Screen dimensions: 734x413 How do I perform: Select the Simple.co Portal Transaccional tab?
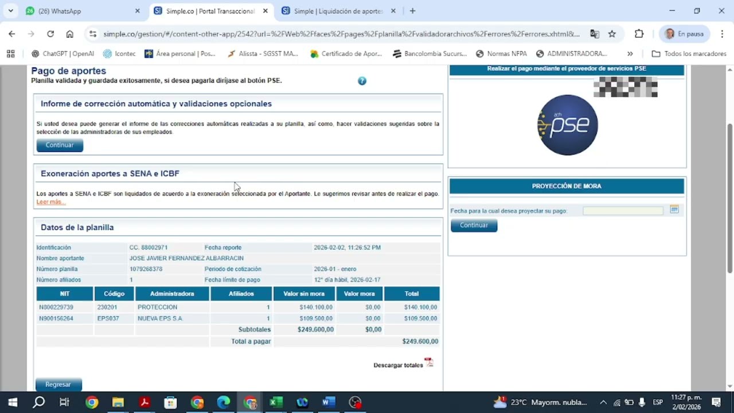[x=211, y=11]
